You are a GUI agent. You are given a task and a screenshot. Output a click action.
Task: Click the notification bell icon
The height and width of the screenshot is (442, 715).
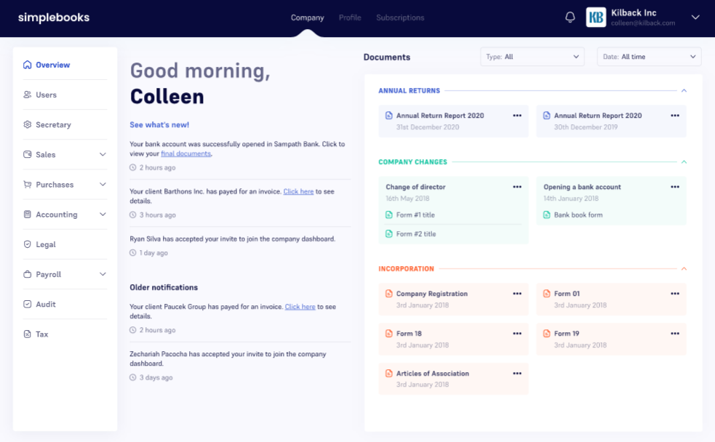570,17
